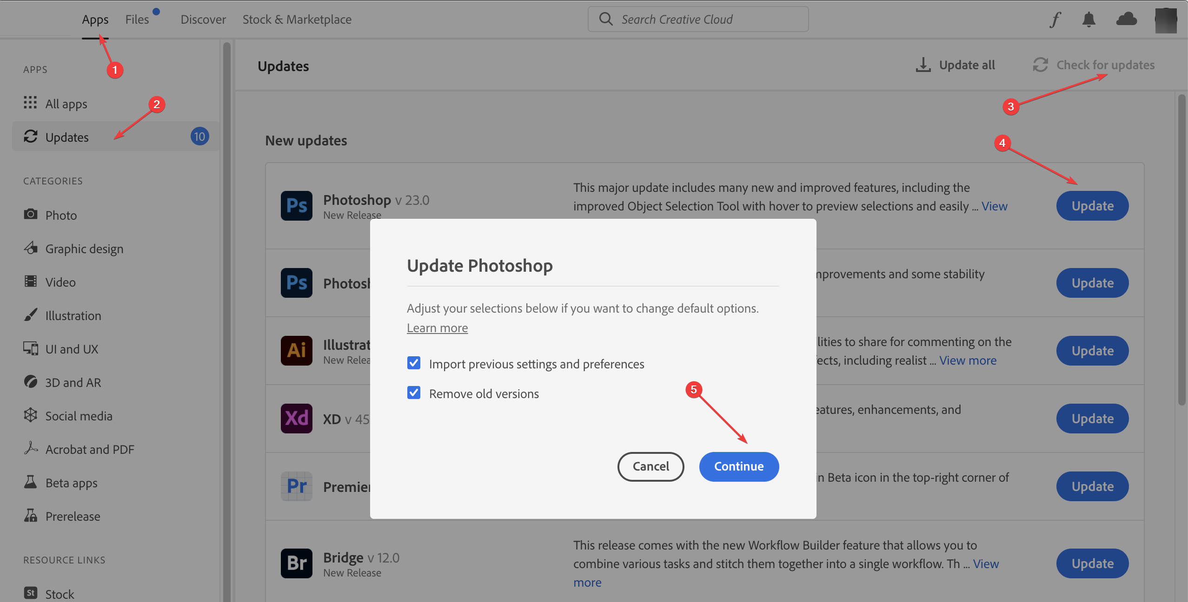Click the Photoshop v 23.0 title
1188x602 pixels.
tap(376, 200)
